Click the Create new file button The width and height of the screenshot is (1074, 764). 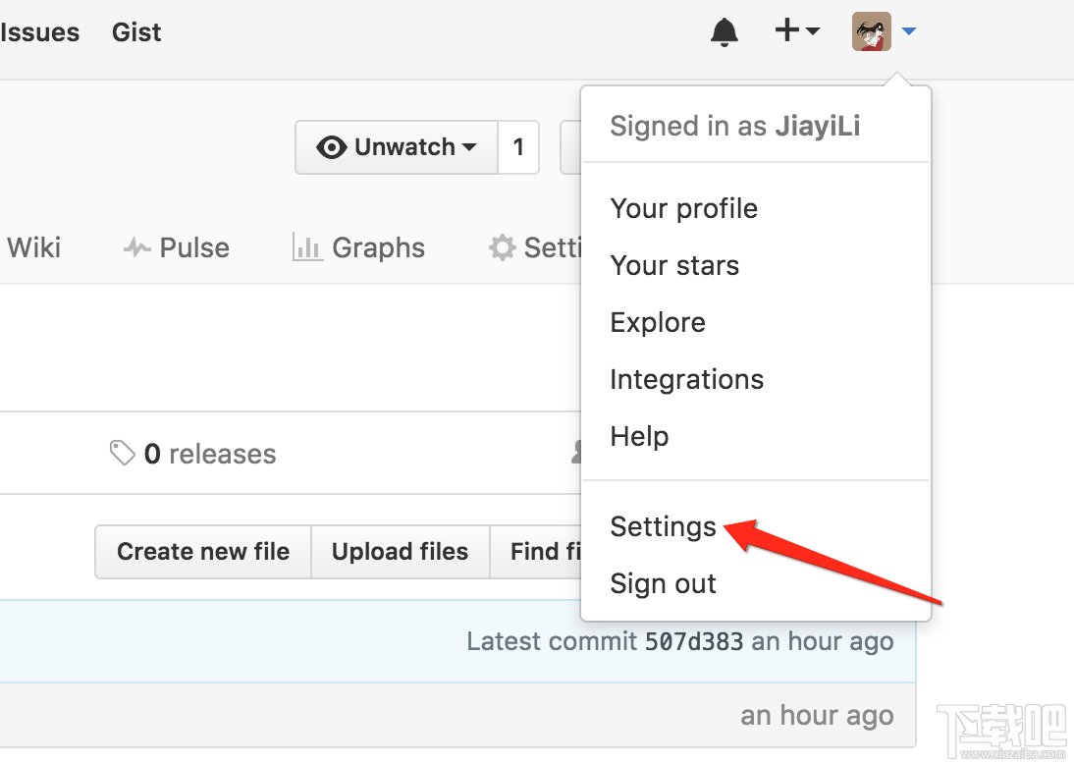click(203, 552)
